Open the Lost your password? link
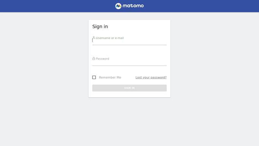 click(x=151, y=77)
